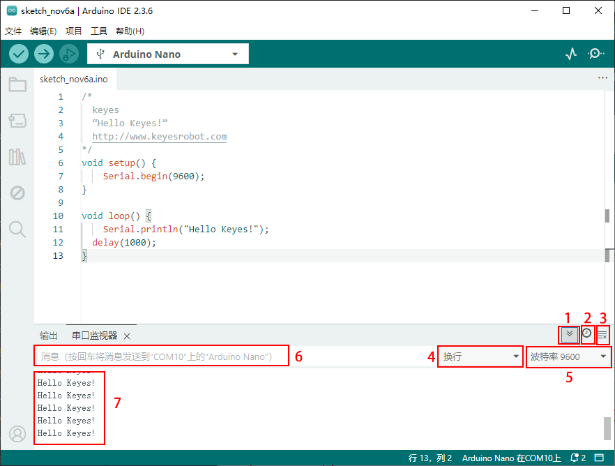The width and height of the screenshot is (615, 466).
Task: Start debugging with the debug icon
Action: click(x=68, y=54)
